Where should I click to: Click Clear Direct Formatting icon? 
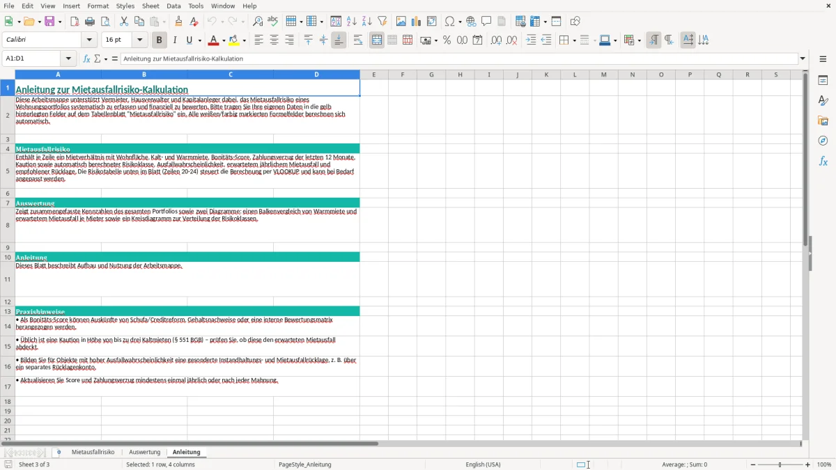[194, 22]
